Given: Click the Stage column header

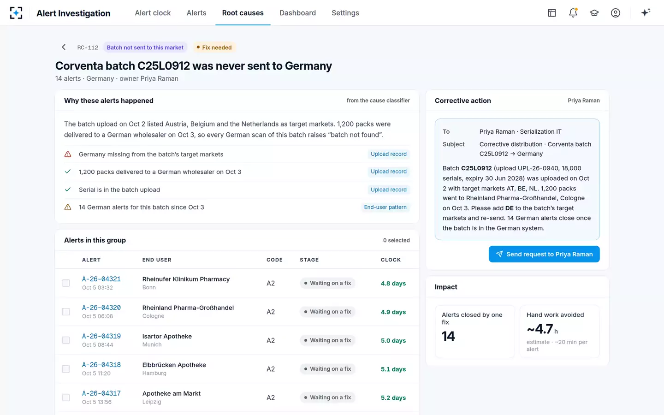Looking at the screenshot, I should coord(309,260).
